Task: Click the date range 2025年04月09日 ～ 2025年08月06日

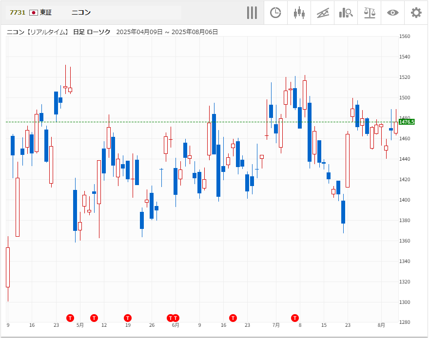Action: pos(167,32)
